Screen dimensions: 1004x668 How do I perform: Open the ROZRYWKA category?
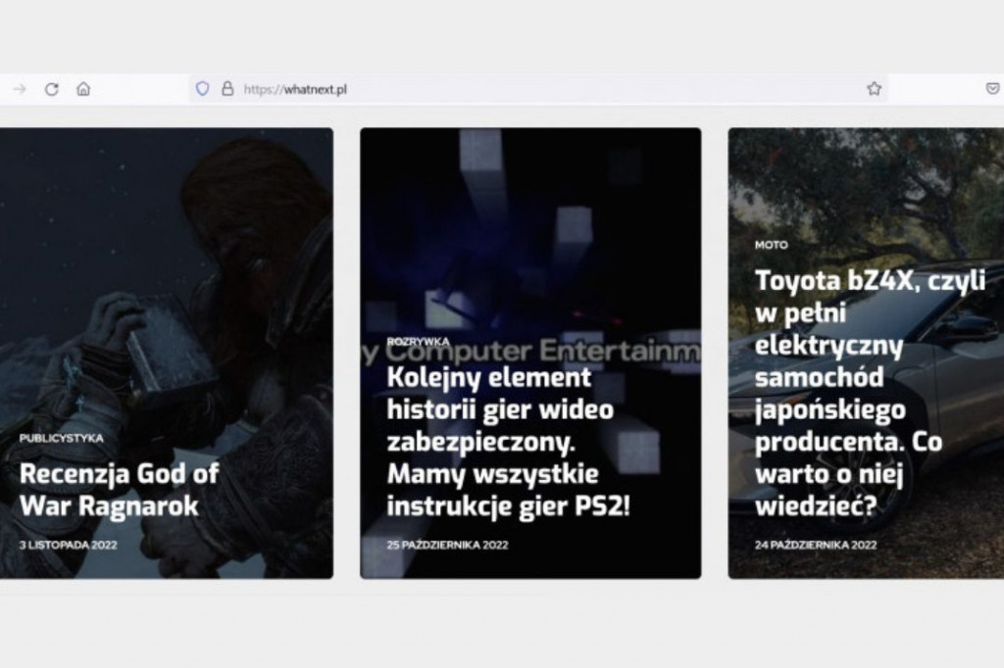click(x=418, y=341)
